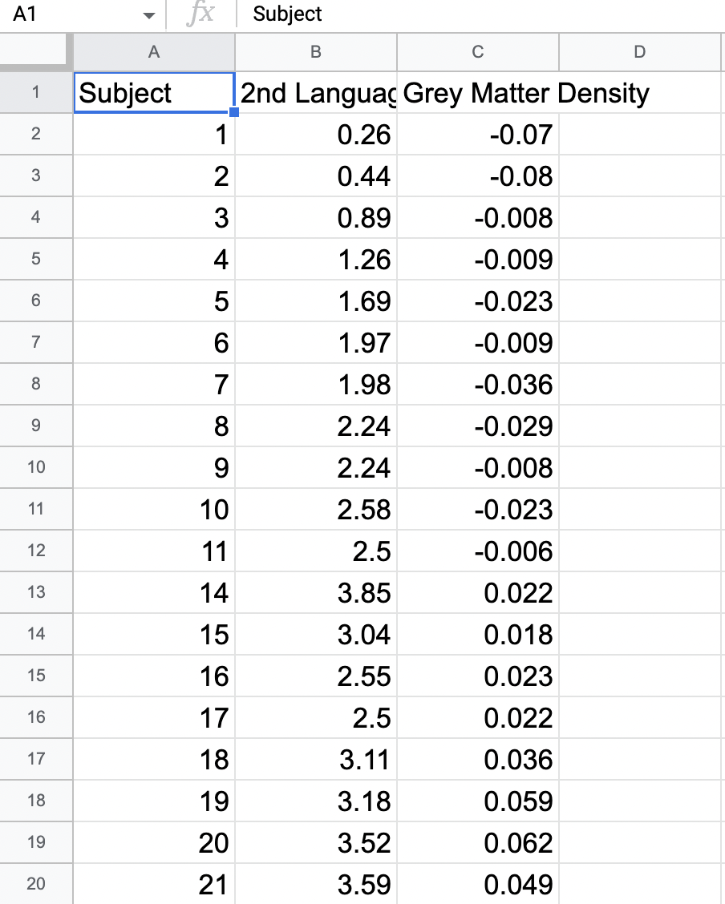The width and height of the screenshot is (725, 904).
Task: Select row 1 by its row number
Action: point(36,92)
